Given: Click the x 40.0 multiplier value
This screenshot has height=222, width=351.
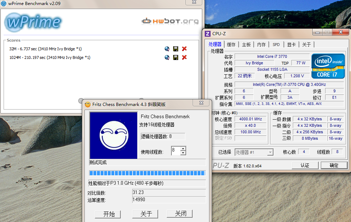Looking at the screenshot, I should click(x=250, y=125).
